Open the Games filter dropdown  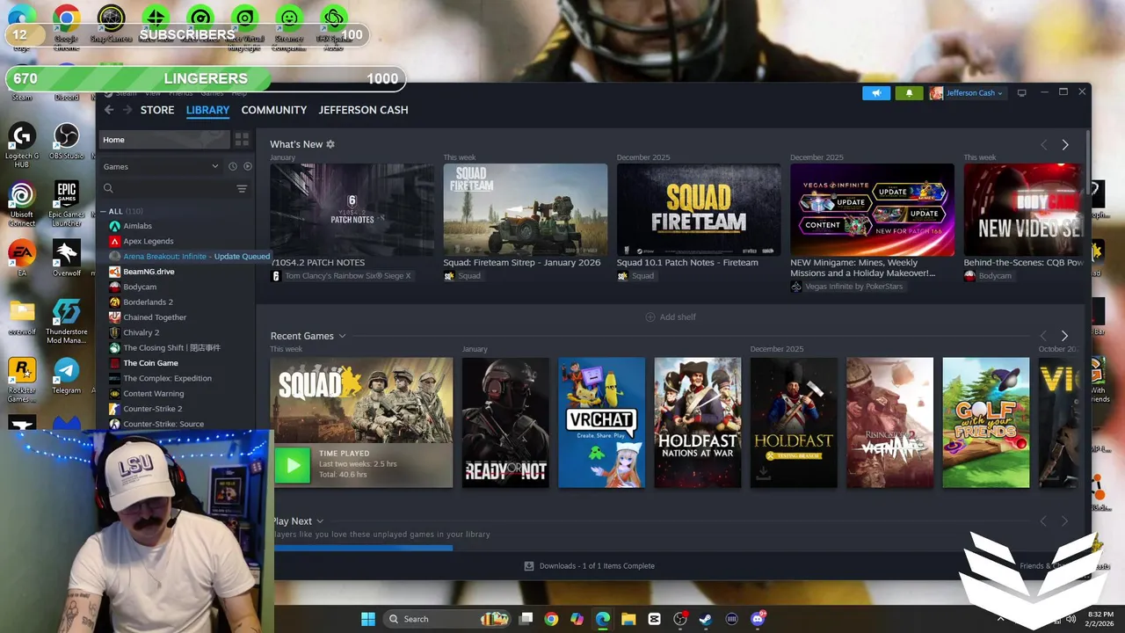point(161,166)
